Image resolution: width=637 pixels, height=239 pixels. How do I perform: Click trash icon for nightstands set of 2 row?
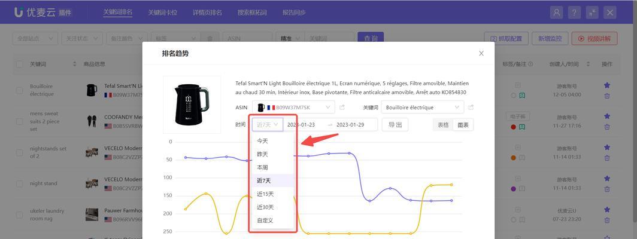pos(607,158)
